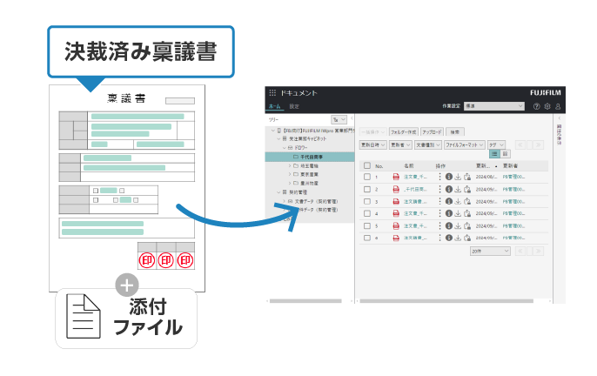Switch to the 設定 tab

(x=294, y=106)
